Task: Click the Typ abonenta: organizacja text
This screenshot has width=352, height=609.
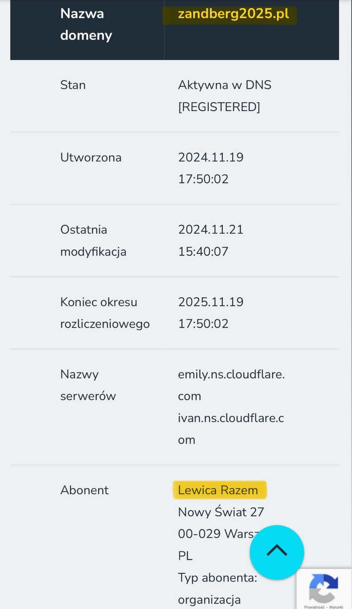Action: click(x=218, y=588)
